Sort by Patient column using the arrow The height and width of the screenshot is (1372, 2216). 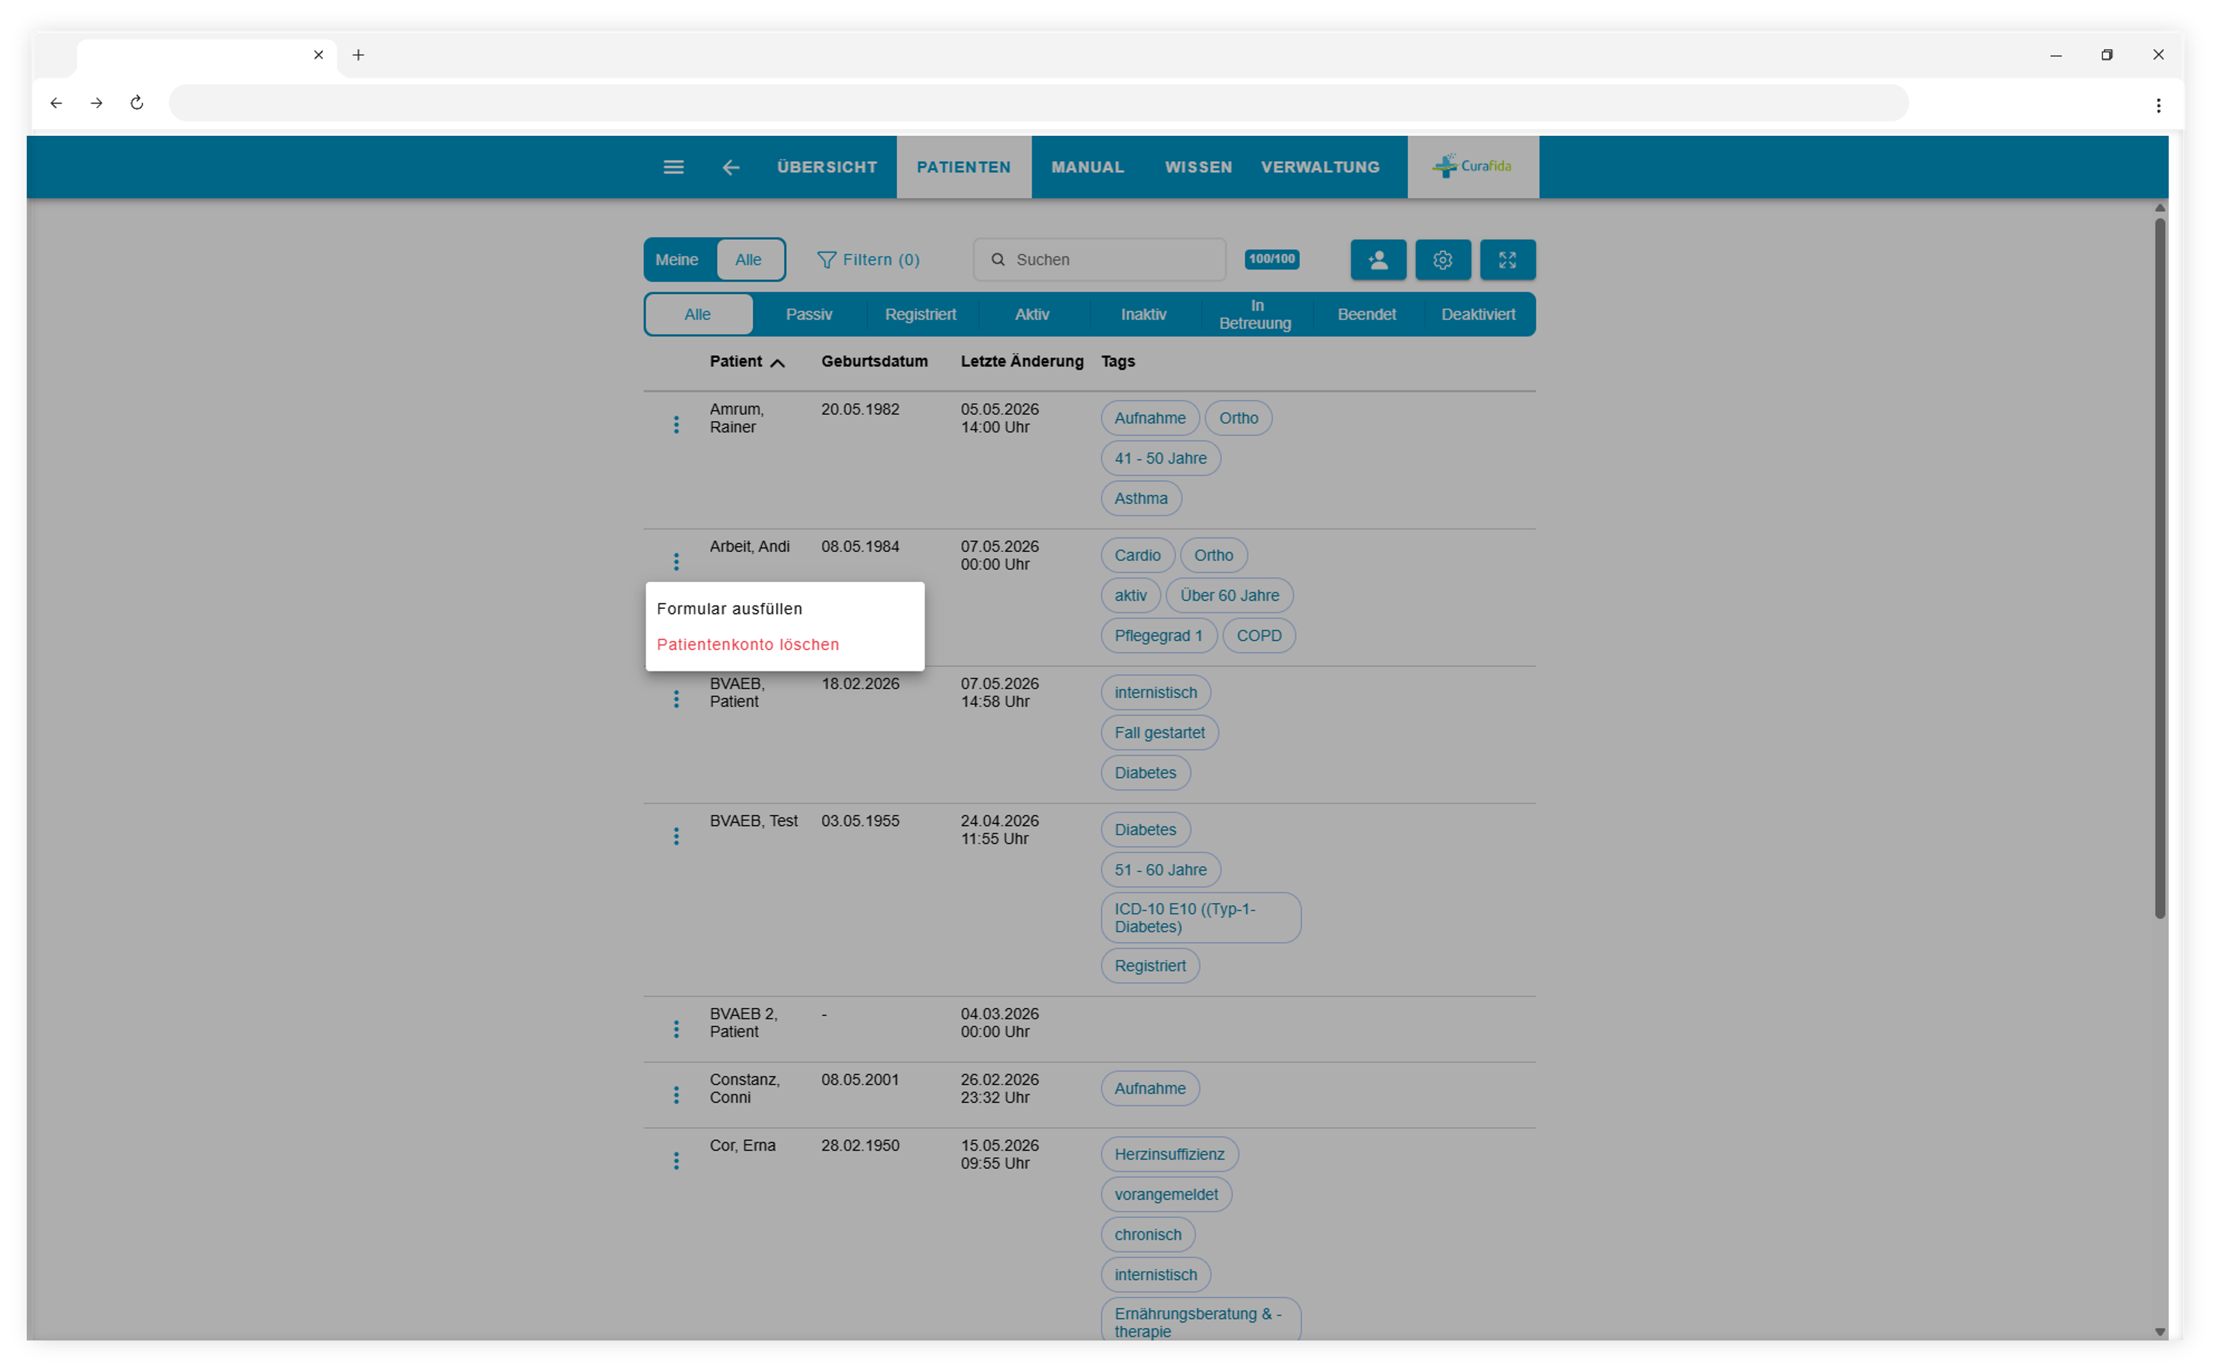point(777,363)
